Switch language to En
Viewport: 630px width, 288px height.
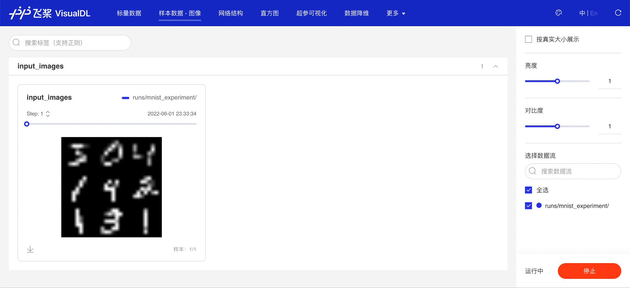[594, 13]
